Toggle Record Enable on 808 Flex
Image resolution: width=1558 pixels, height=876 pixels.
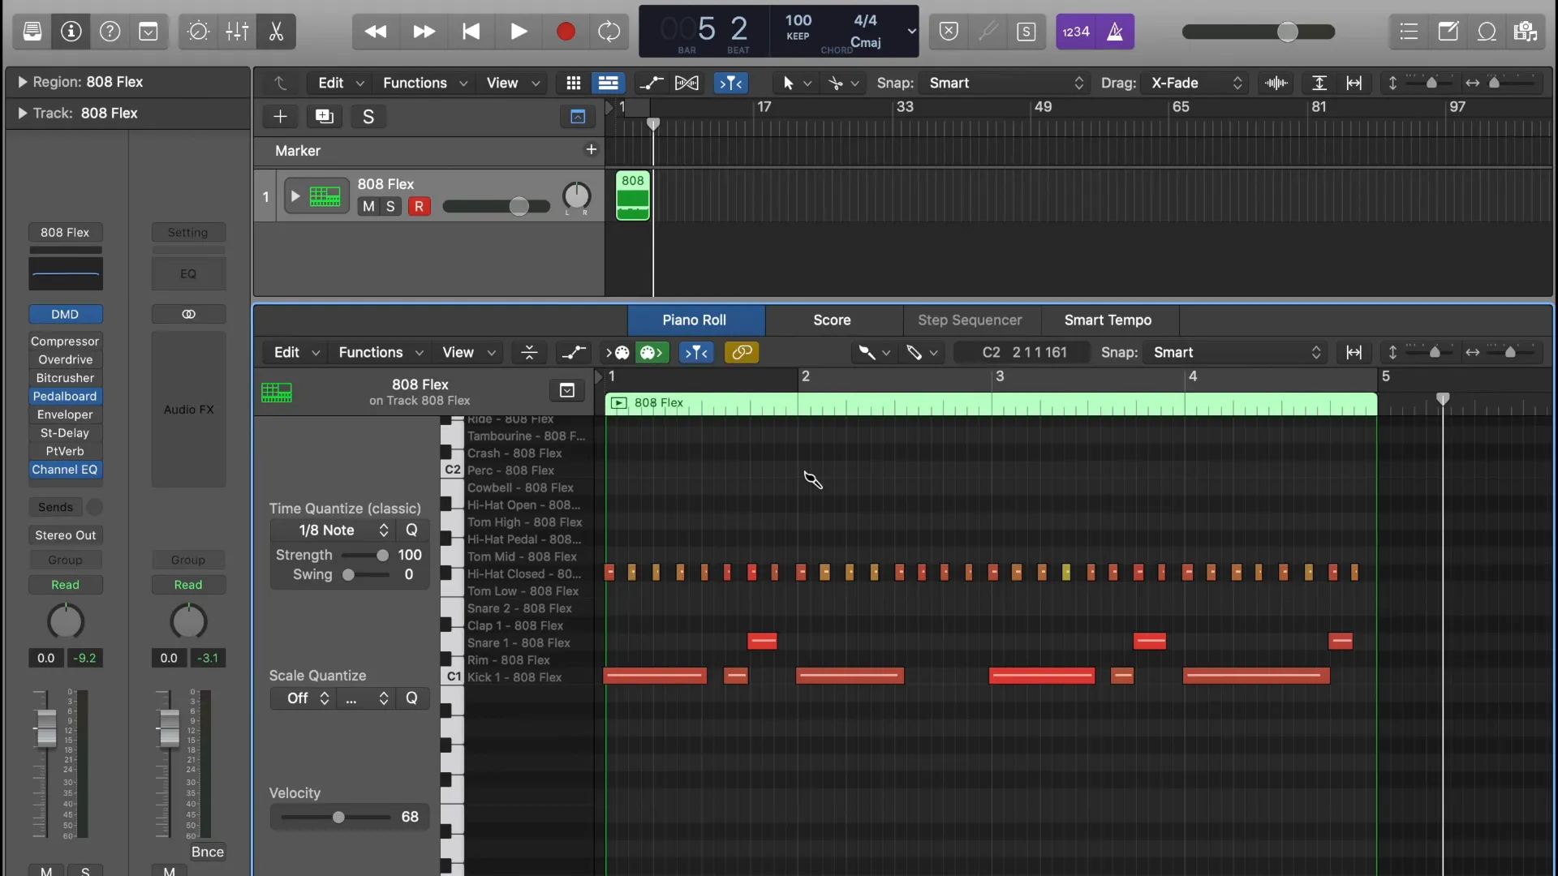coord(420,205)
